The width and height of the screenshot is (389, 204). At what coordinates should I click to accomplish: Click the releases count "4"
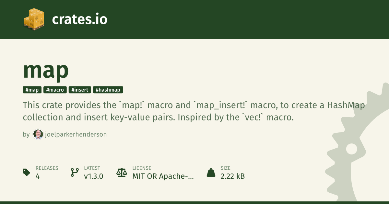38,176
